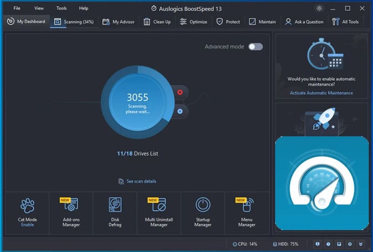Open the Menu Manager mouse icon
Screen dimensions: 373x252
pyautogui.click(x=247, y=205)
